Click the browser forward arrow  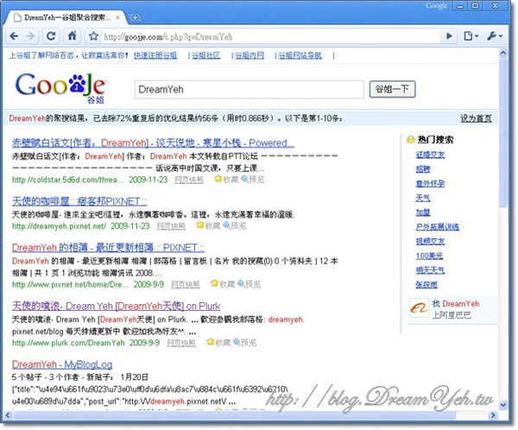[x=30, y=36]
